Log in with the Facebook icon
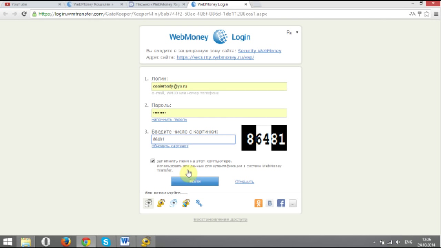Image resolution: width=441 pixels, height=248 pixels. point(281,204)
